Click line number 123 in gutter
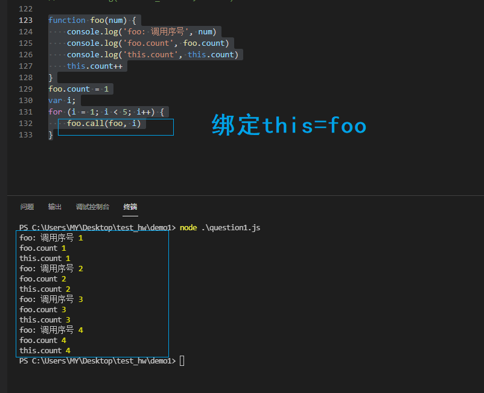Screen dimensions: 484x393 (x=25, y=20)
